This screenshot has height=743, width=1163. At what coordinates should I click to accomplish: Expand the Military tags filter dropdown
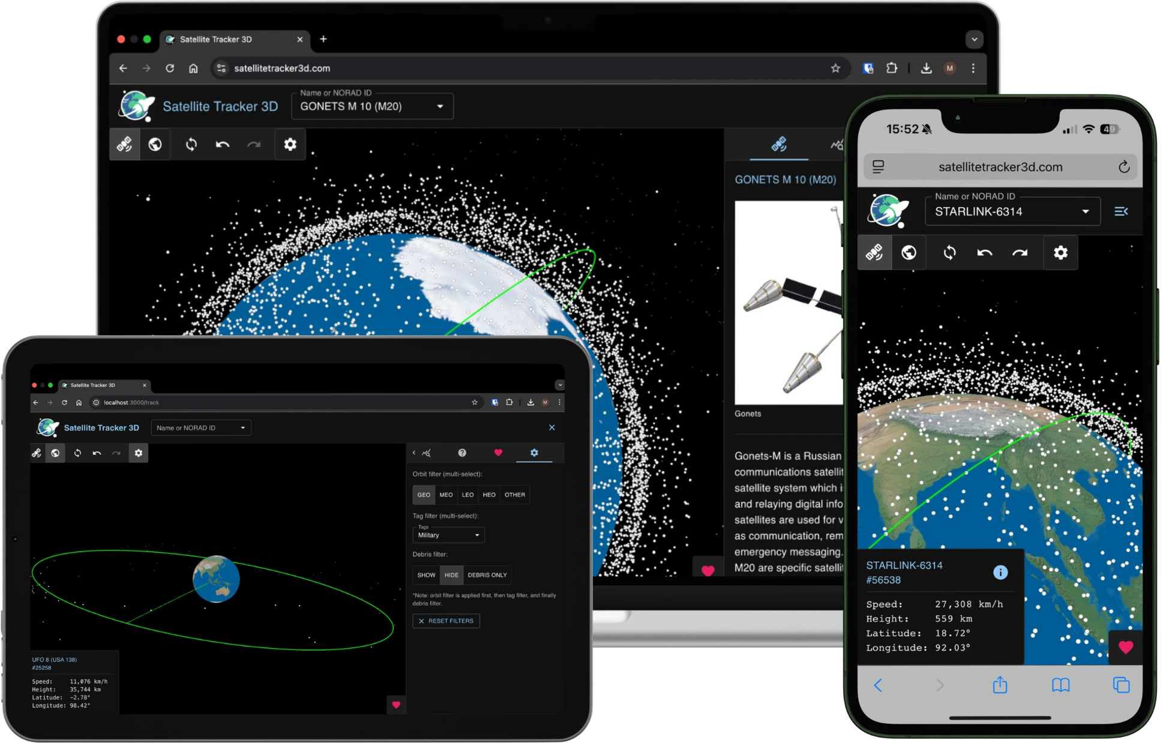(448, 535)
